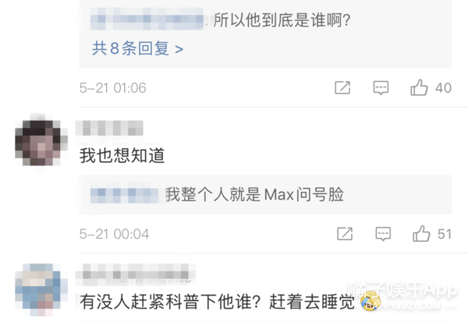Viewport: 468px width, 322px height.
Task: Like the comment with 51 likes
Action: point(421,234)
